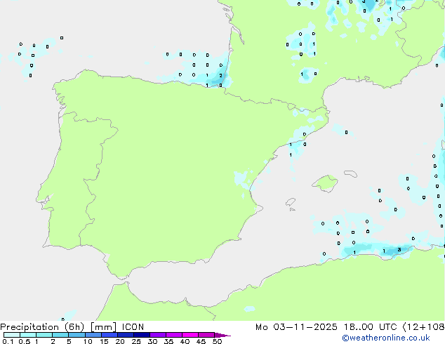Click the 35–40 mm legend swatch
Viewport: 445px width, 344px height.
174,335
